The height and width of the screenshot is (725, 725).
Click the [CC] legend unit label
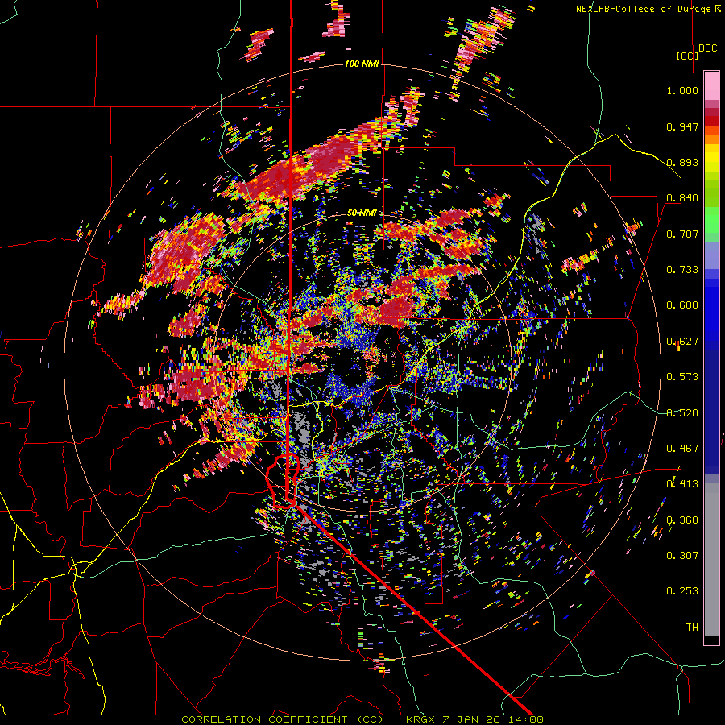tap(687, 56)
